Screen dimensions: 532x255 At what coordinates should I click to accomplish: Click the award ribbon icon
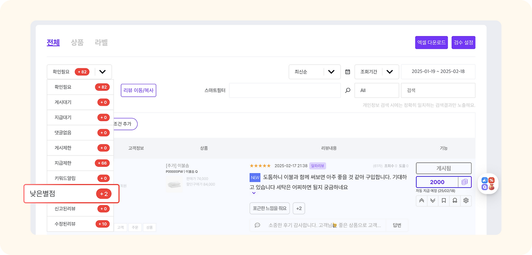455,201
